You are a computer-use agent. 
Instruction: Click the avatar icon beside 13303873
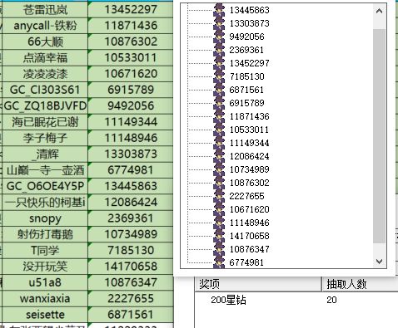(x=219, y=23)
